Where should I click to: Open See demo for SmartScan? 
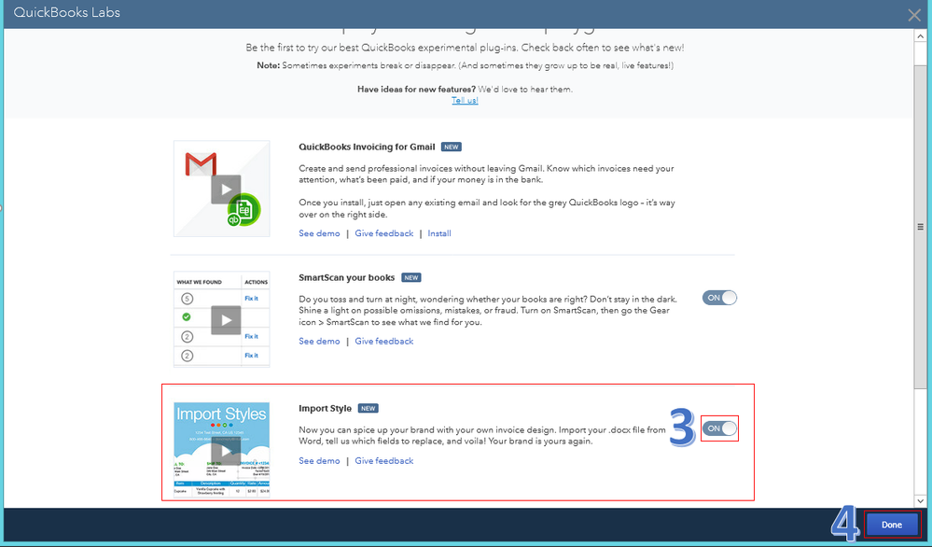point(319,341)
